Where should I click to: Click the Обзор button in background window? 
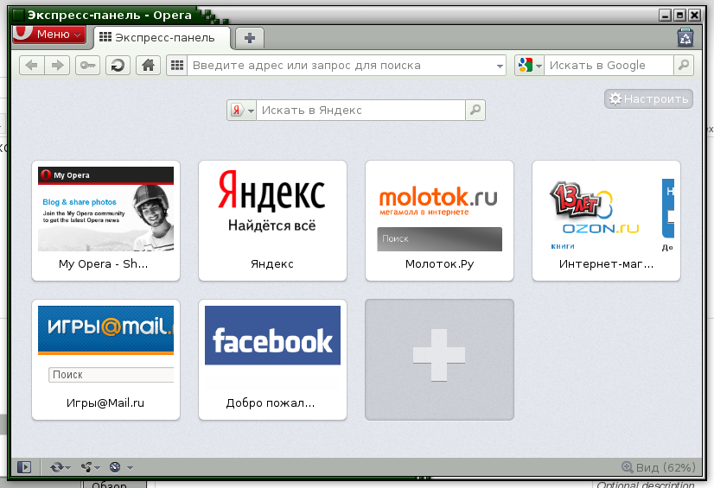(x=114, y=485)
